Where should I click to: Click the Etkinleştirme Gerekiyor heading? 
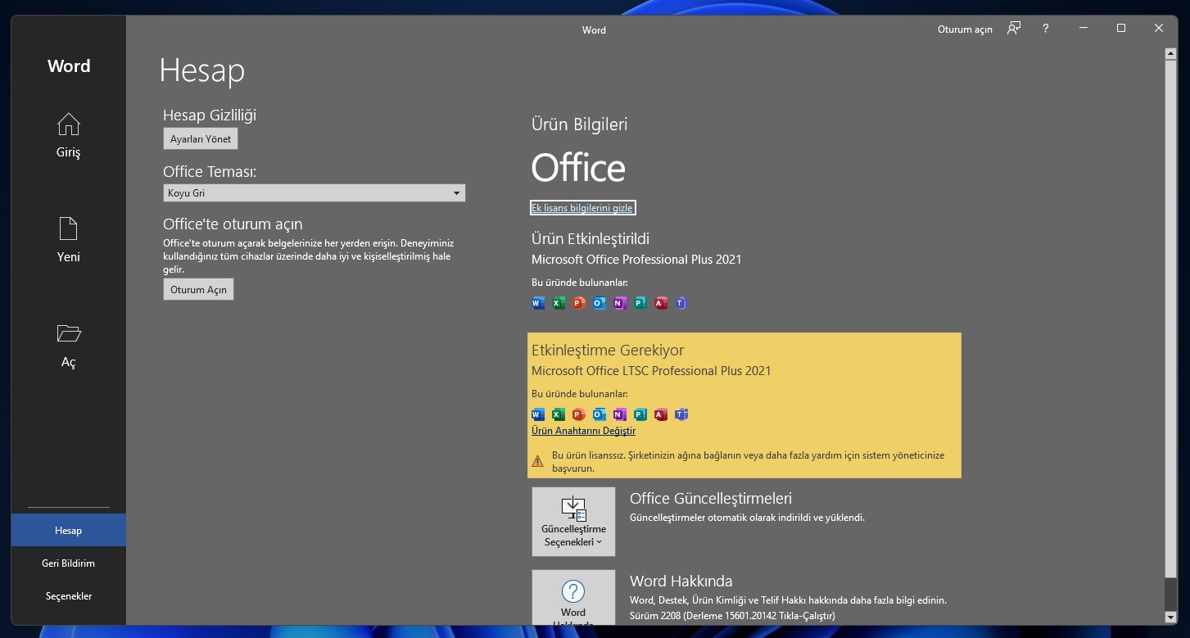coord(608,351)
